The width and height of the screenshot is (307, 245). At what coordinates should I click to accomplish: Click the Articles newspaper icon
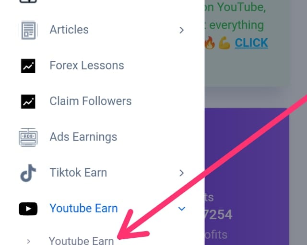tap(28, 30)
